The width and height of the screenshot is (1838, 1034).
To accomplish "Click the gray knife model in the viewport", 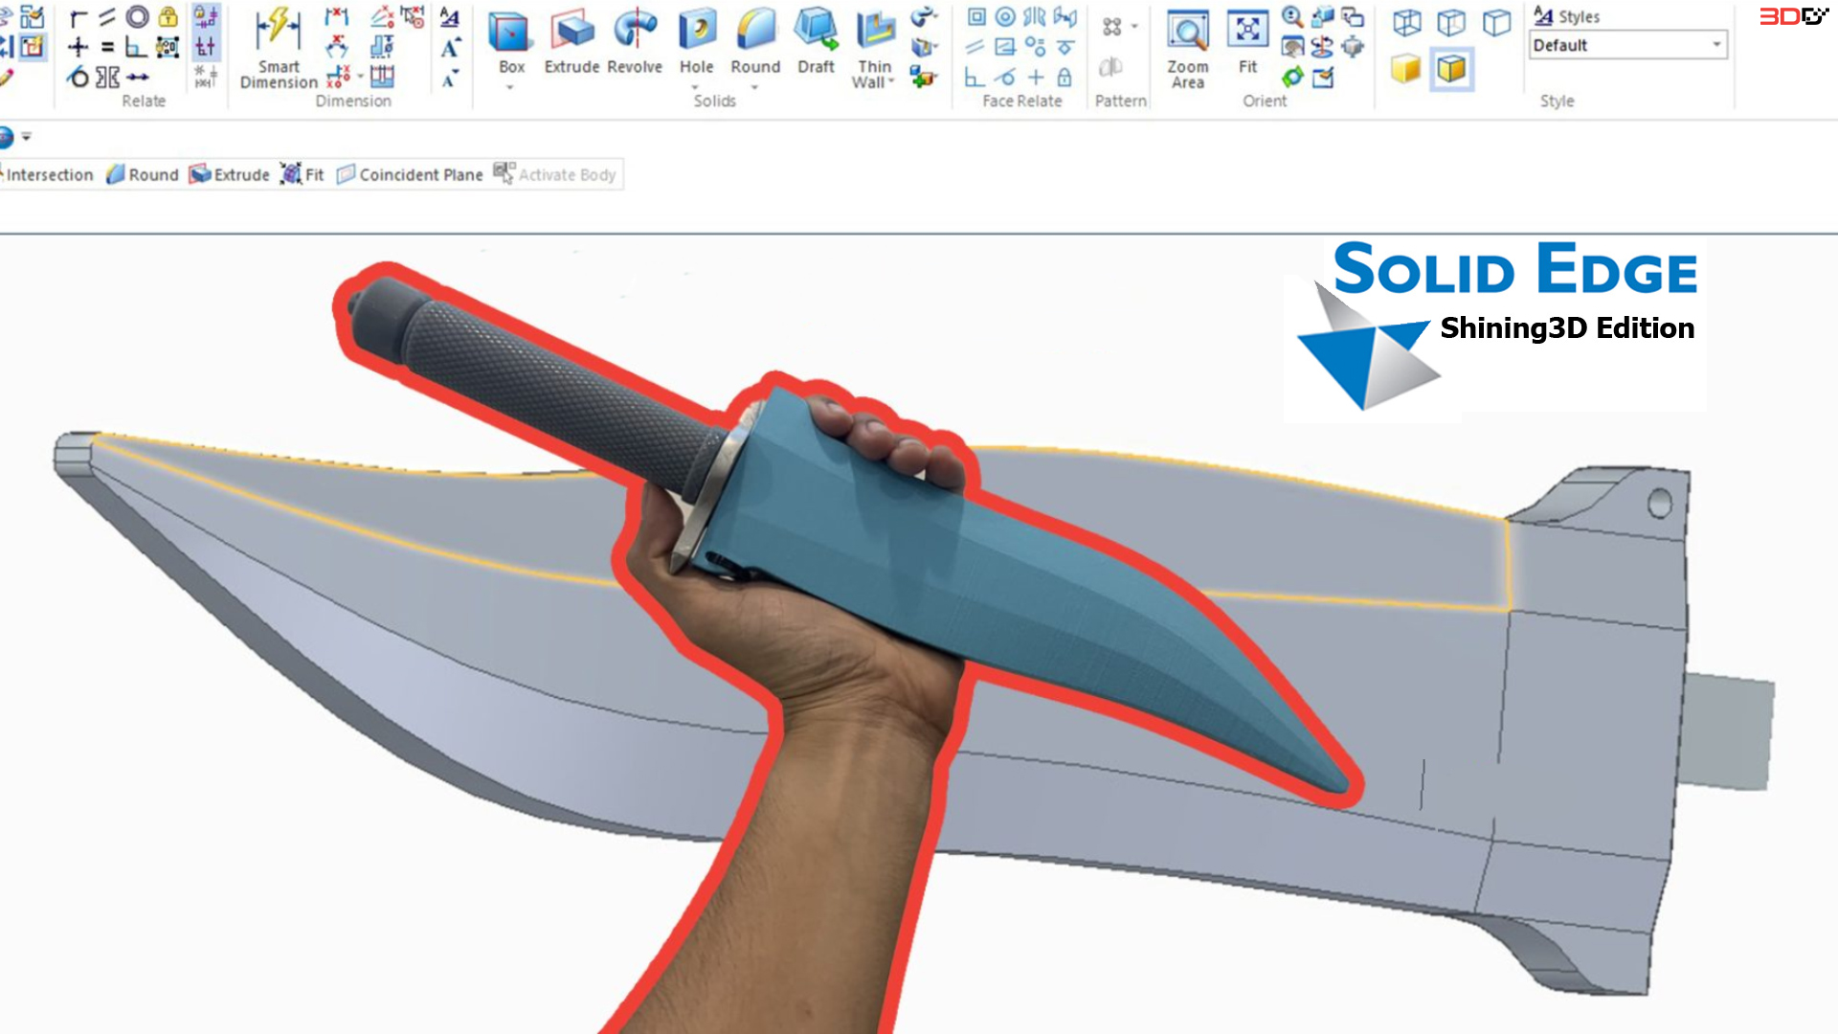I will (x=383, y=594).
